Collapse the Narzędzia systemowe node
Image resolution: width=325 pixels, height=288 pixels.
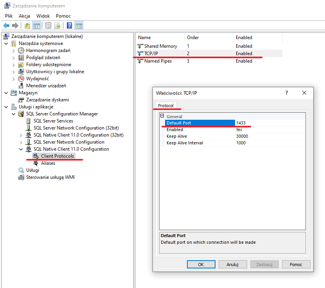coord(6,44)
